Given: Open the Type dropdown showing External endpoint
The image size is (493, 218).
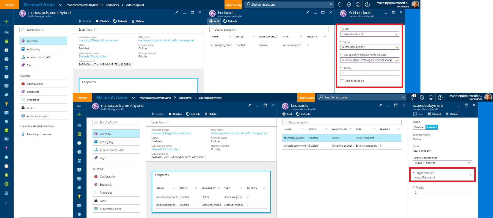Looking at the screenshot, I should (x=370, y=34).
